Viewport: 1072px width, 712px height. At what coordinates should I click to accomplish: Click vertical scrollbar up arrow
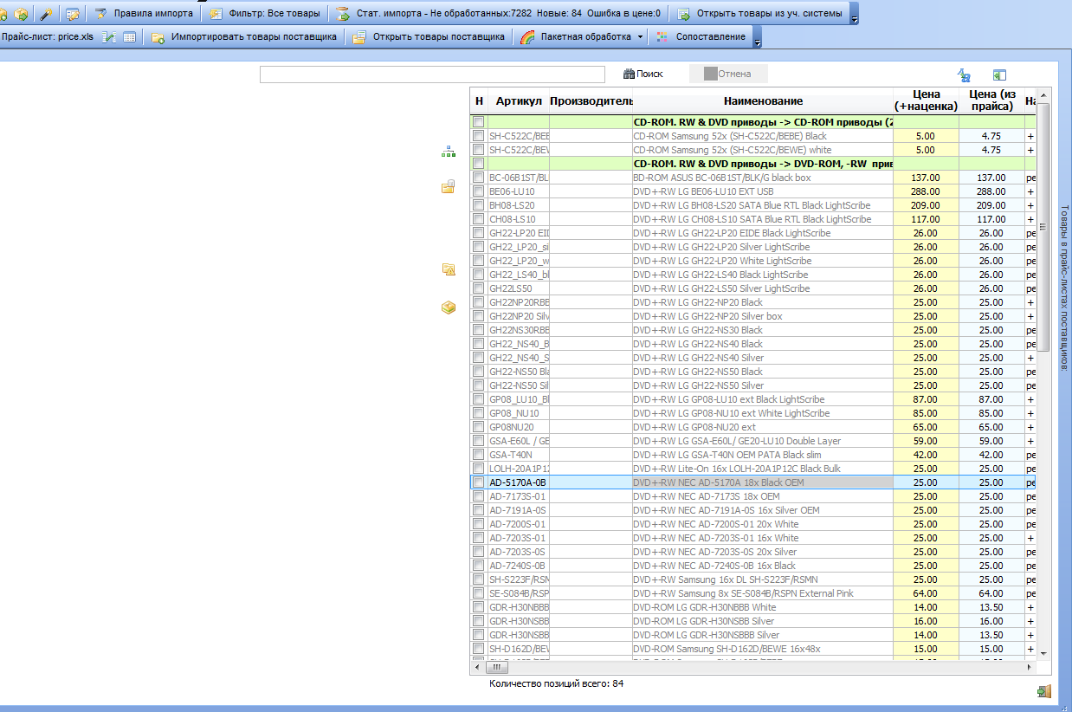1043,94
